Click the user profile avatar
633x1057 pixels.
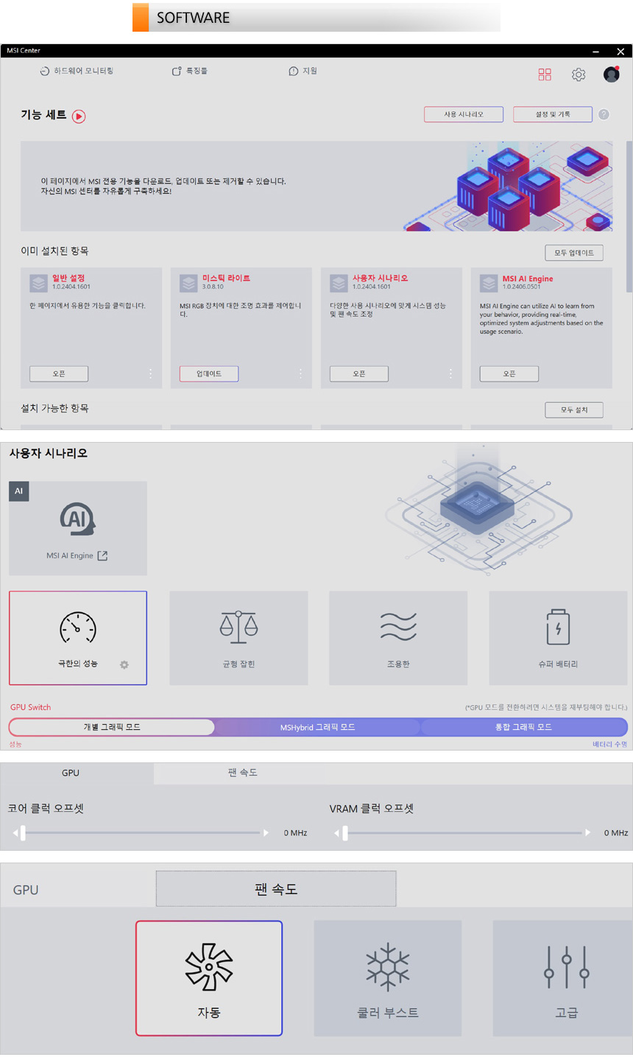[x=611, y=74]
